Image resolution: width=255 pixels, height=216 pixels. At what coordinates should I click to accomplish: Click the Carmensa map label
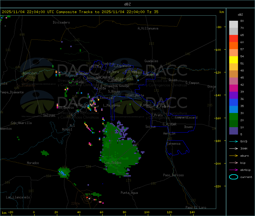[173, 144]
